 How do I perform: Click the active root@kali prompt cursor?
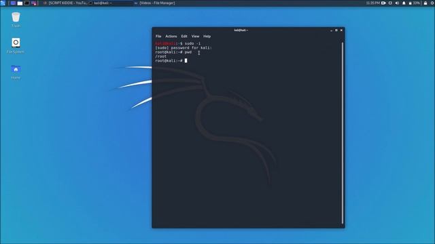point(186,60)
